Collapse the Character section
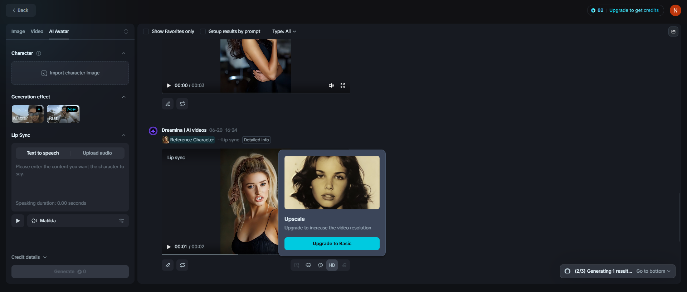The height and width of the screenshot is (292, 687). coord(124,53)
